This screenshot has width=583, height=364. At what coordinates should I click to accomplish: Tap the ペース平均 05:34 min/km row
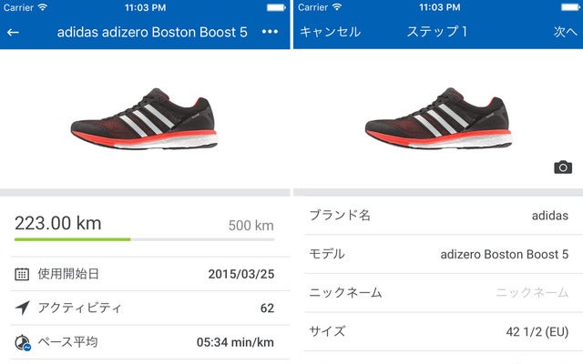pos(145,343)
